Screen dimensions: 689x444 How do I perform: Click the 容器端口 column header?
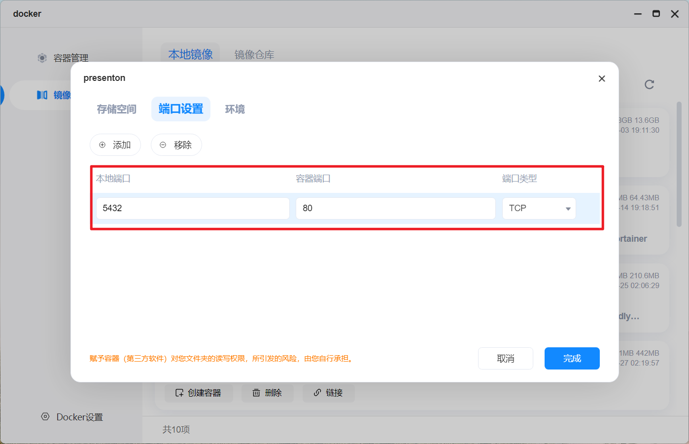(x=313, y=179)
